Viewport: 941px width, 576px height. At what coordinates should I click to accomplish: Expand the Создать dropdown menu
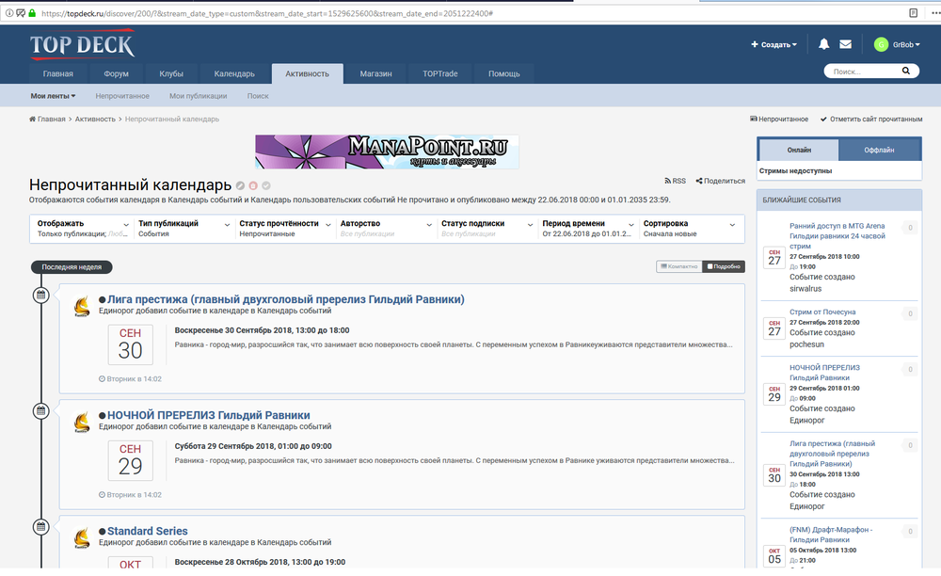773,43
